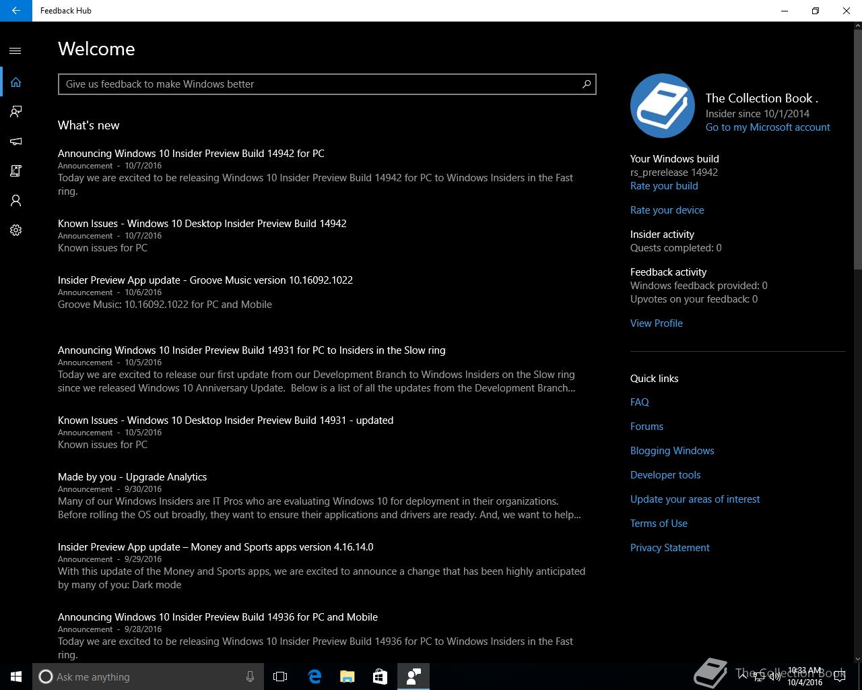Open File Explorer from taskbar
Viewport: 862px width, 690px height.
point(347,677)
